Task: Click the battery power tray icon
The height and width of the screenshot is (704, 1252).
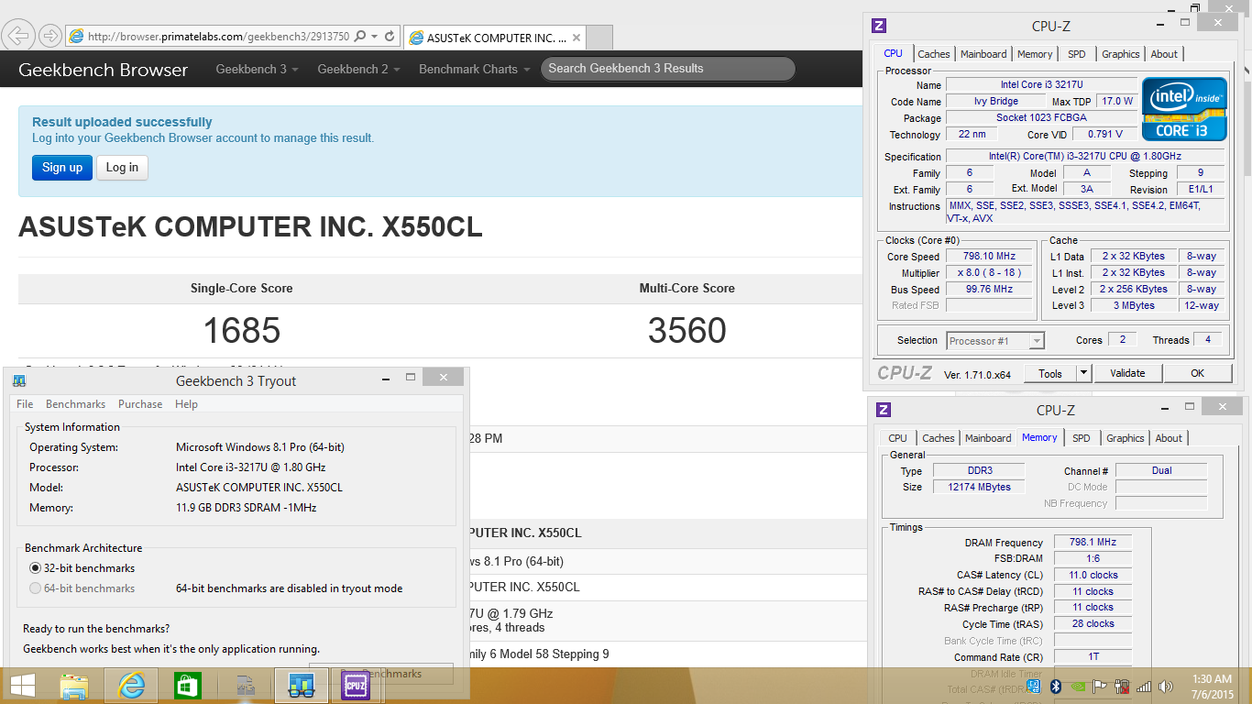Action: [1122, 686]
